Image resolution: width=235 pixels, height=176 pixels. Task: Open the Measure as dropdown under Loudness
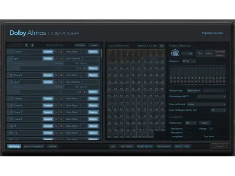(191, 123)
